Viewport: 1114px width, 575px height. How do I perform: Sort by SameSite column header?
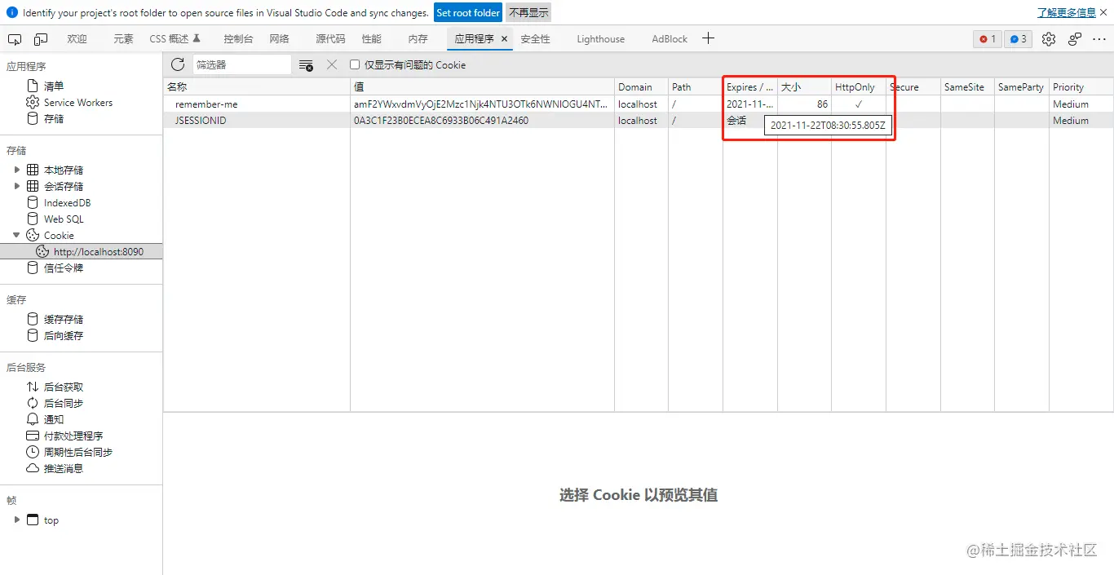pyautogui.click(x=967, y=86)
